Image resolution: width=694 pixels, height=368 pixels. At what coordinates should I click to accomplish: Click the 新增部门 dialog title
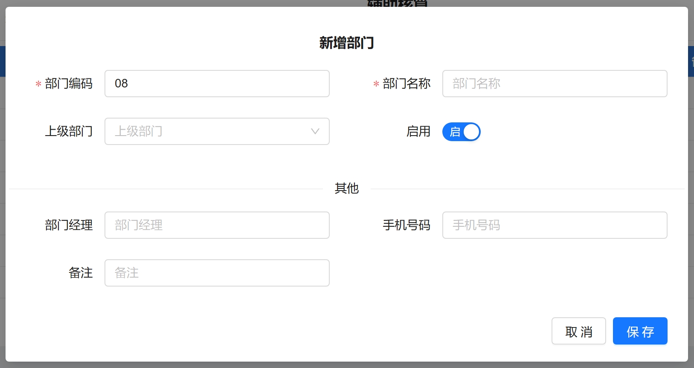(x=346, y=43)
